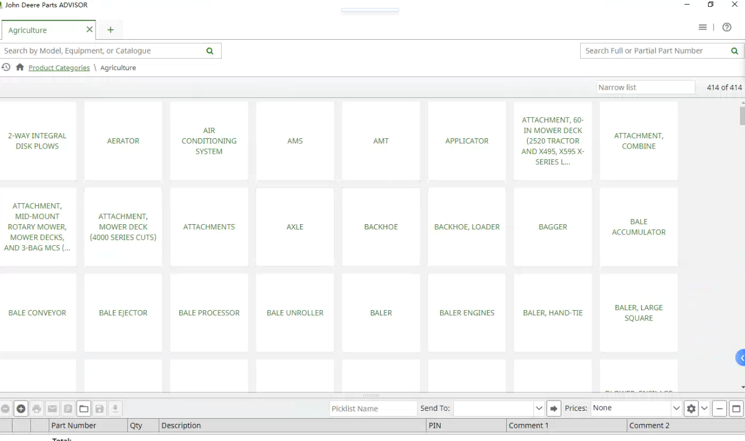Image resolution: width=745 pixels, height=441 pixels.
Task: Open the BALER ENGINES category tile
Action: tap(467, 312)
